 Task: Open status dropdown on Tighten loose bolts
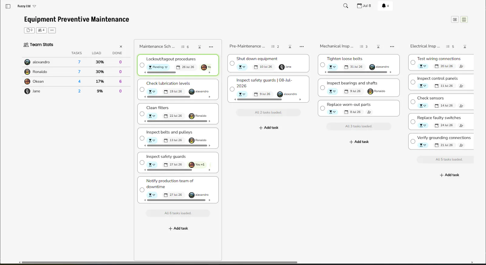[333, 67]
